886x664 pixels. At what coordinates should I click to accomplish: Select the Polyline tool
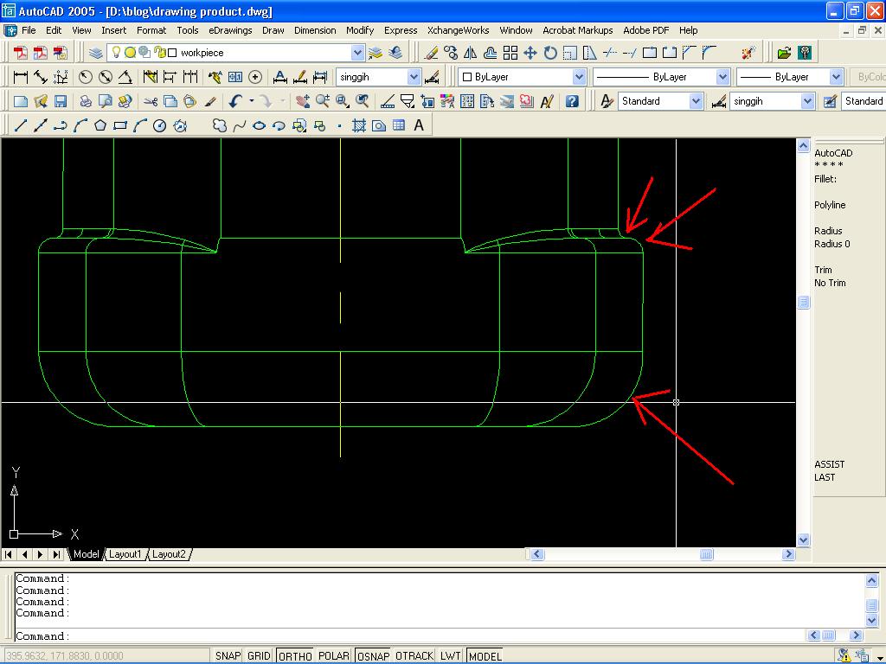pyautogui.click(x=59, y=124)
